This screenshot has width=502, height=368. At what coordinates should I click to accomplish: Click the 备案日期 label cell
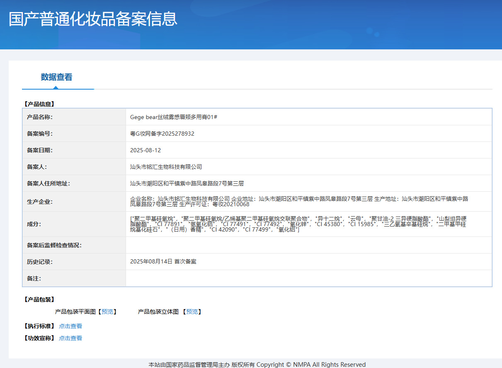(x=74, y=150)
